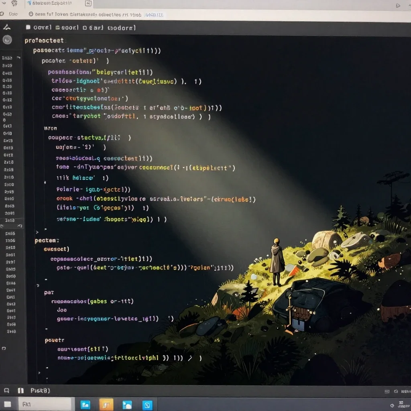The image size is (411, 411).
Task: Open the blue taskbar icon after the orange one
Action: coord(127,405)
